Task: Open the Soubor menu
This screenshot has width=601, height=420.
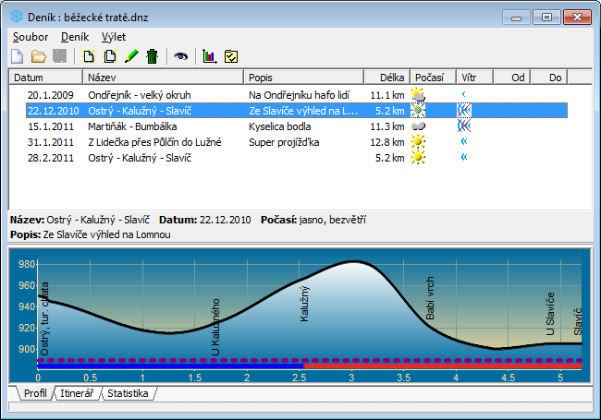Action: [31, 36]
